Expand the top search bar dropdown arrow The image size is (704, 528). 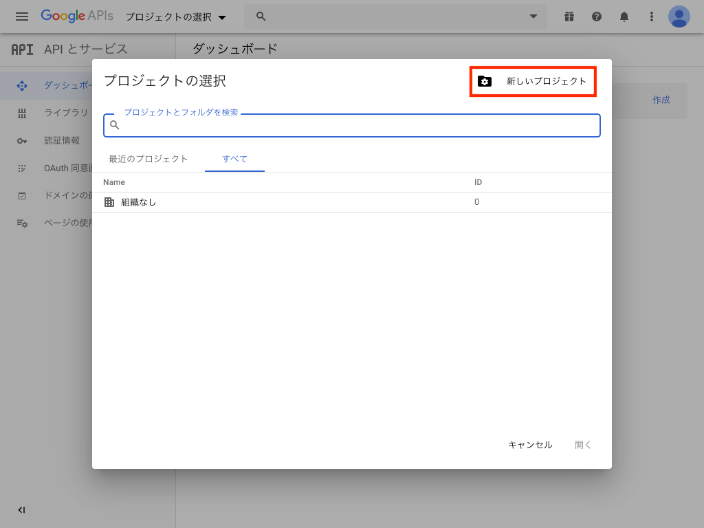[x=533, y=16]
